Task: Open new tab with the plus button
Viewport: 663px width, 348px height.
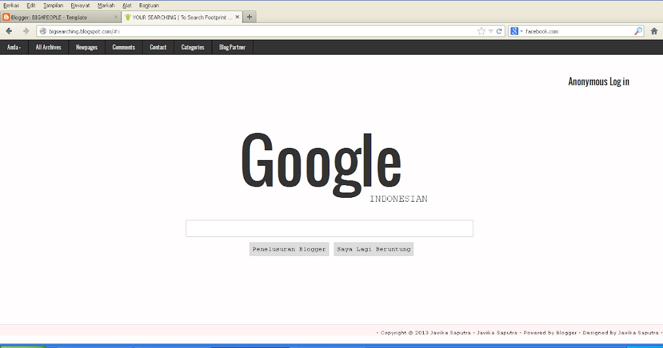Action: [249, 17]
